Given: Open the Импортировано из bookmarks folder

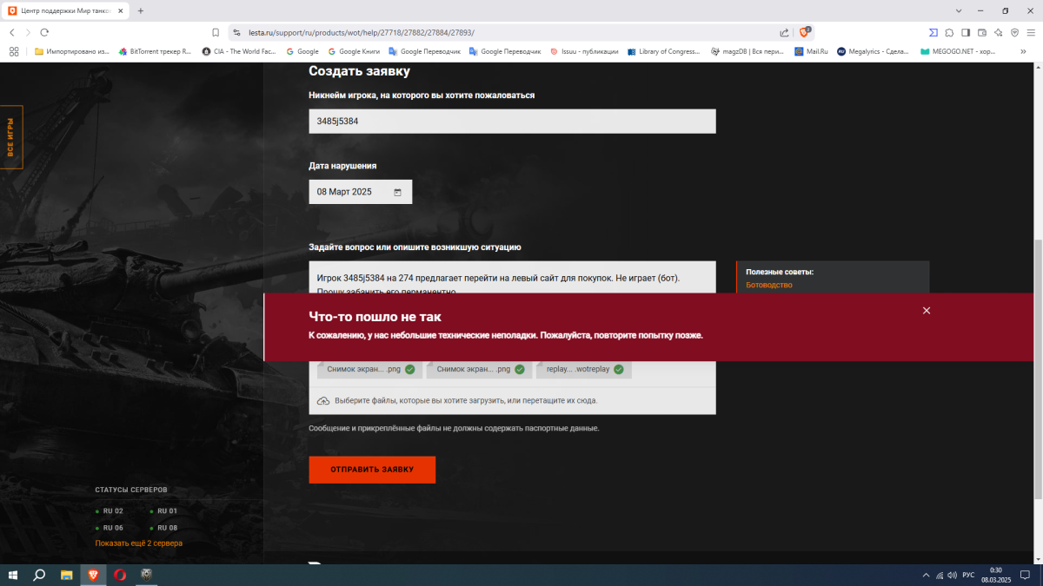Looking at the screenshot, I should click(x=71, y=51).
